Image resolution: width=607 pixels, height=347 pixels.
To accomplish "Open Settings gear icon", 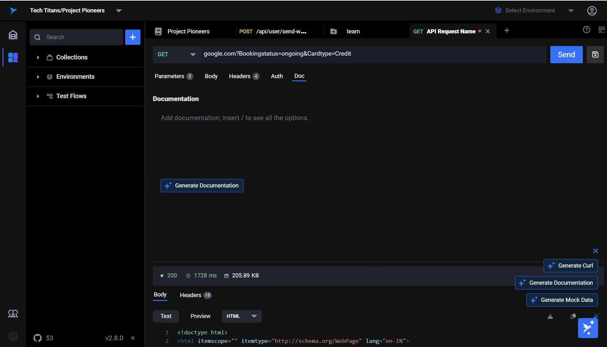I will (x=13, y=336).
